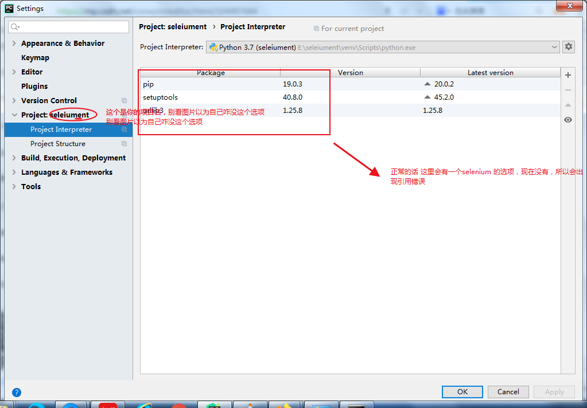Sort by the Version column header
This screenshot has height=408, width=587.
click(351, 73)
